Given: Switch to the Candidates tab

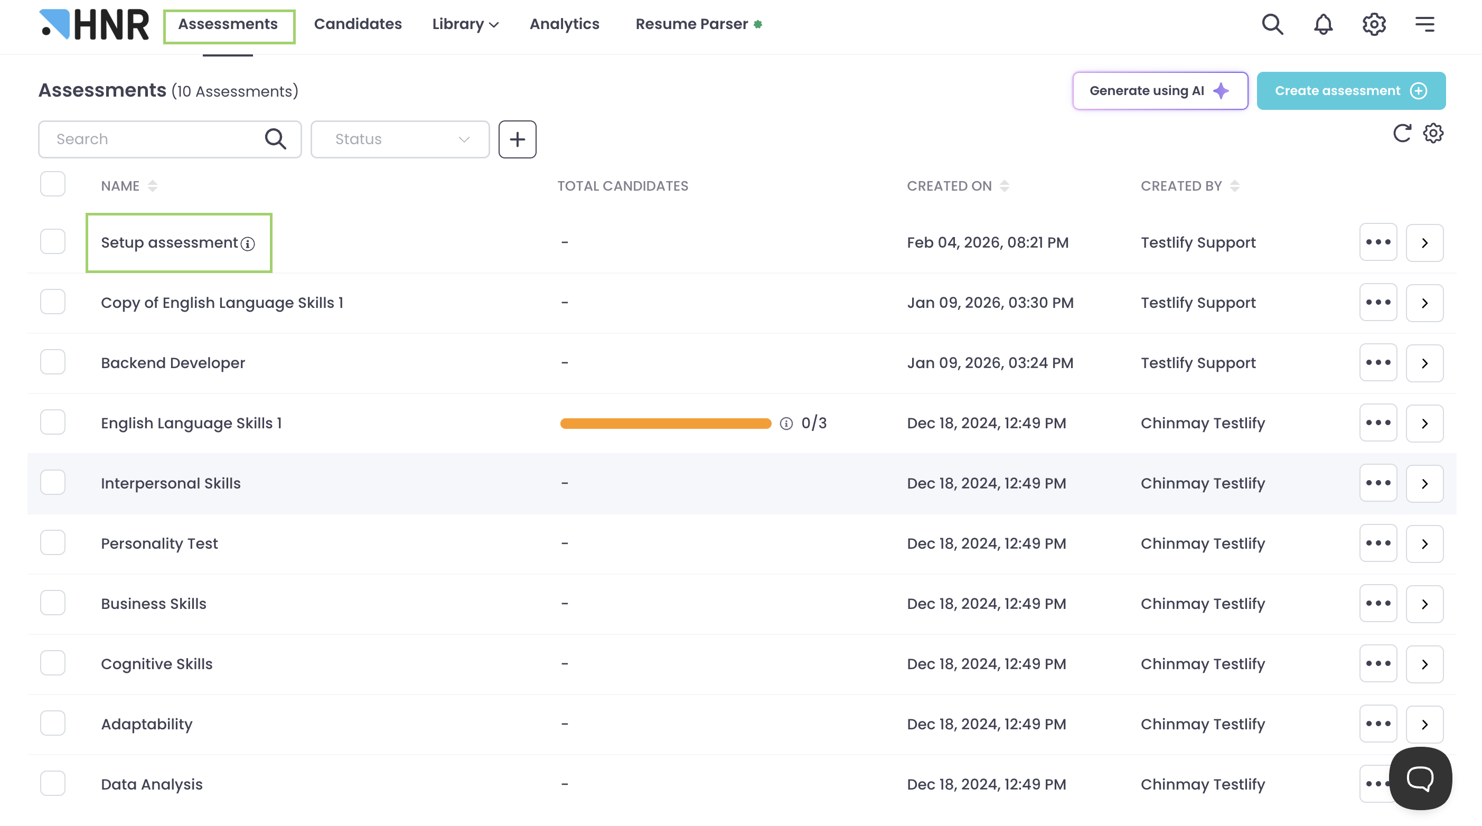Looking at the screenshot, I should [357, 24].
